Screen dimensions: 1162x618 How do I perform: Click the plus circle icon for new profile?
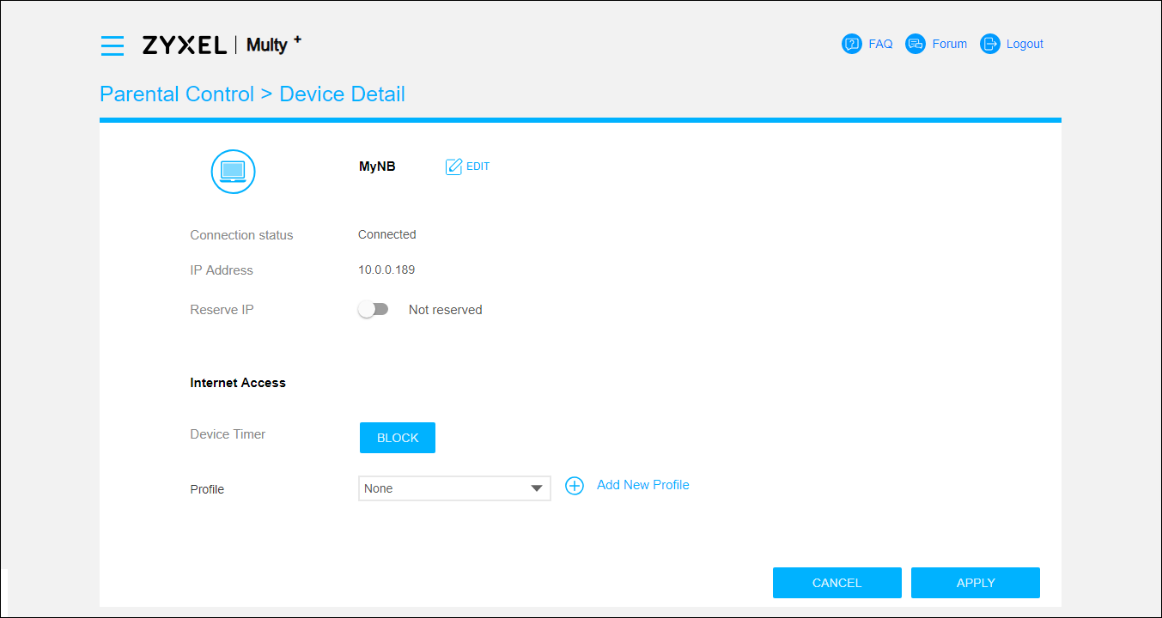pos(575,486)
